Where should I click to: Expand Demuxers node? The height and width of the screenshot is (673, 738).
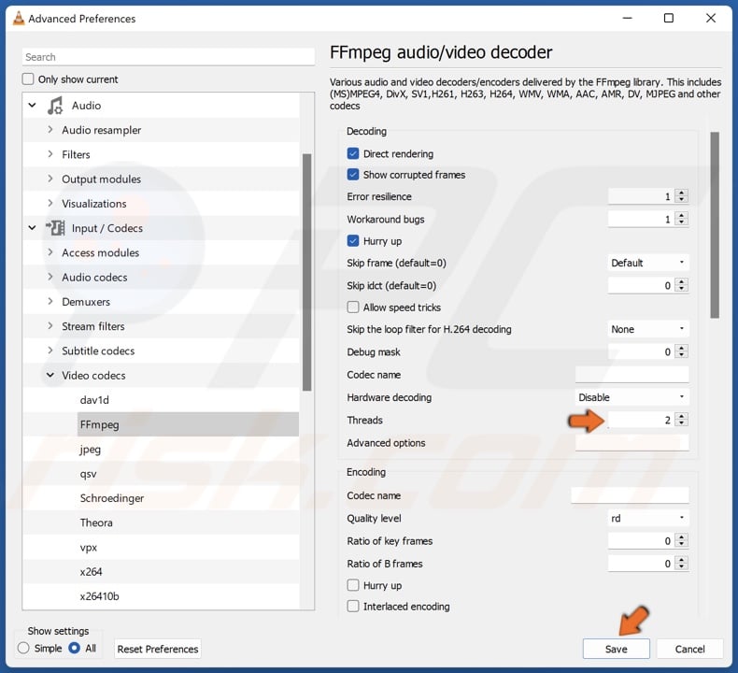pos(50,301)
